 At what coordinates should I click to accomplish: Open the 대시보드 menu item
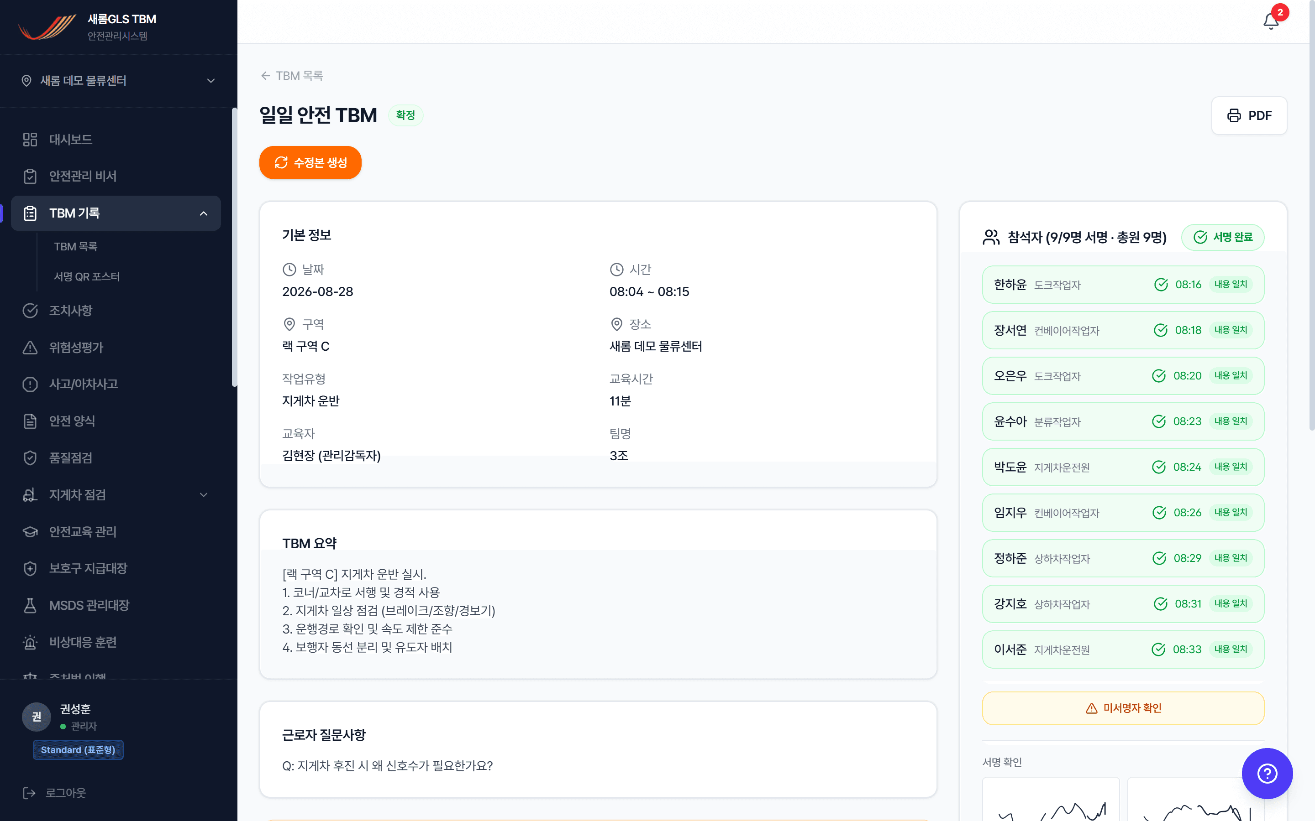[116, 140]
